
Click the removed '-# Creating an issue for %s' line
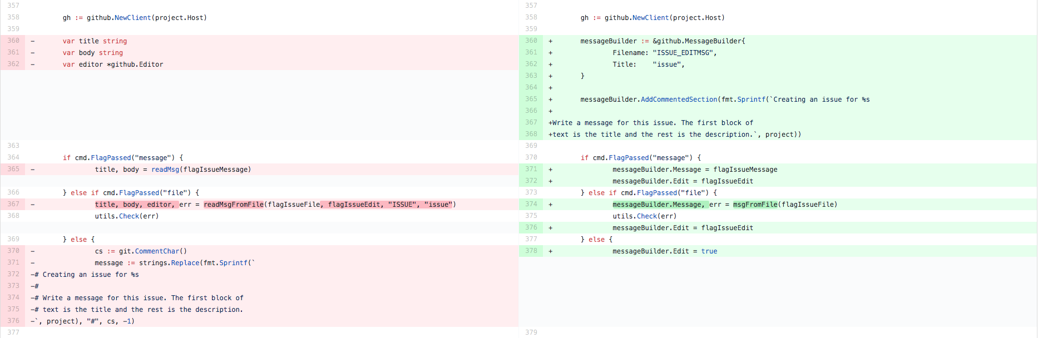coord(85,275)
